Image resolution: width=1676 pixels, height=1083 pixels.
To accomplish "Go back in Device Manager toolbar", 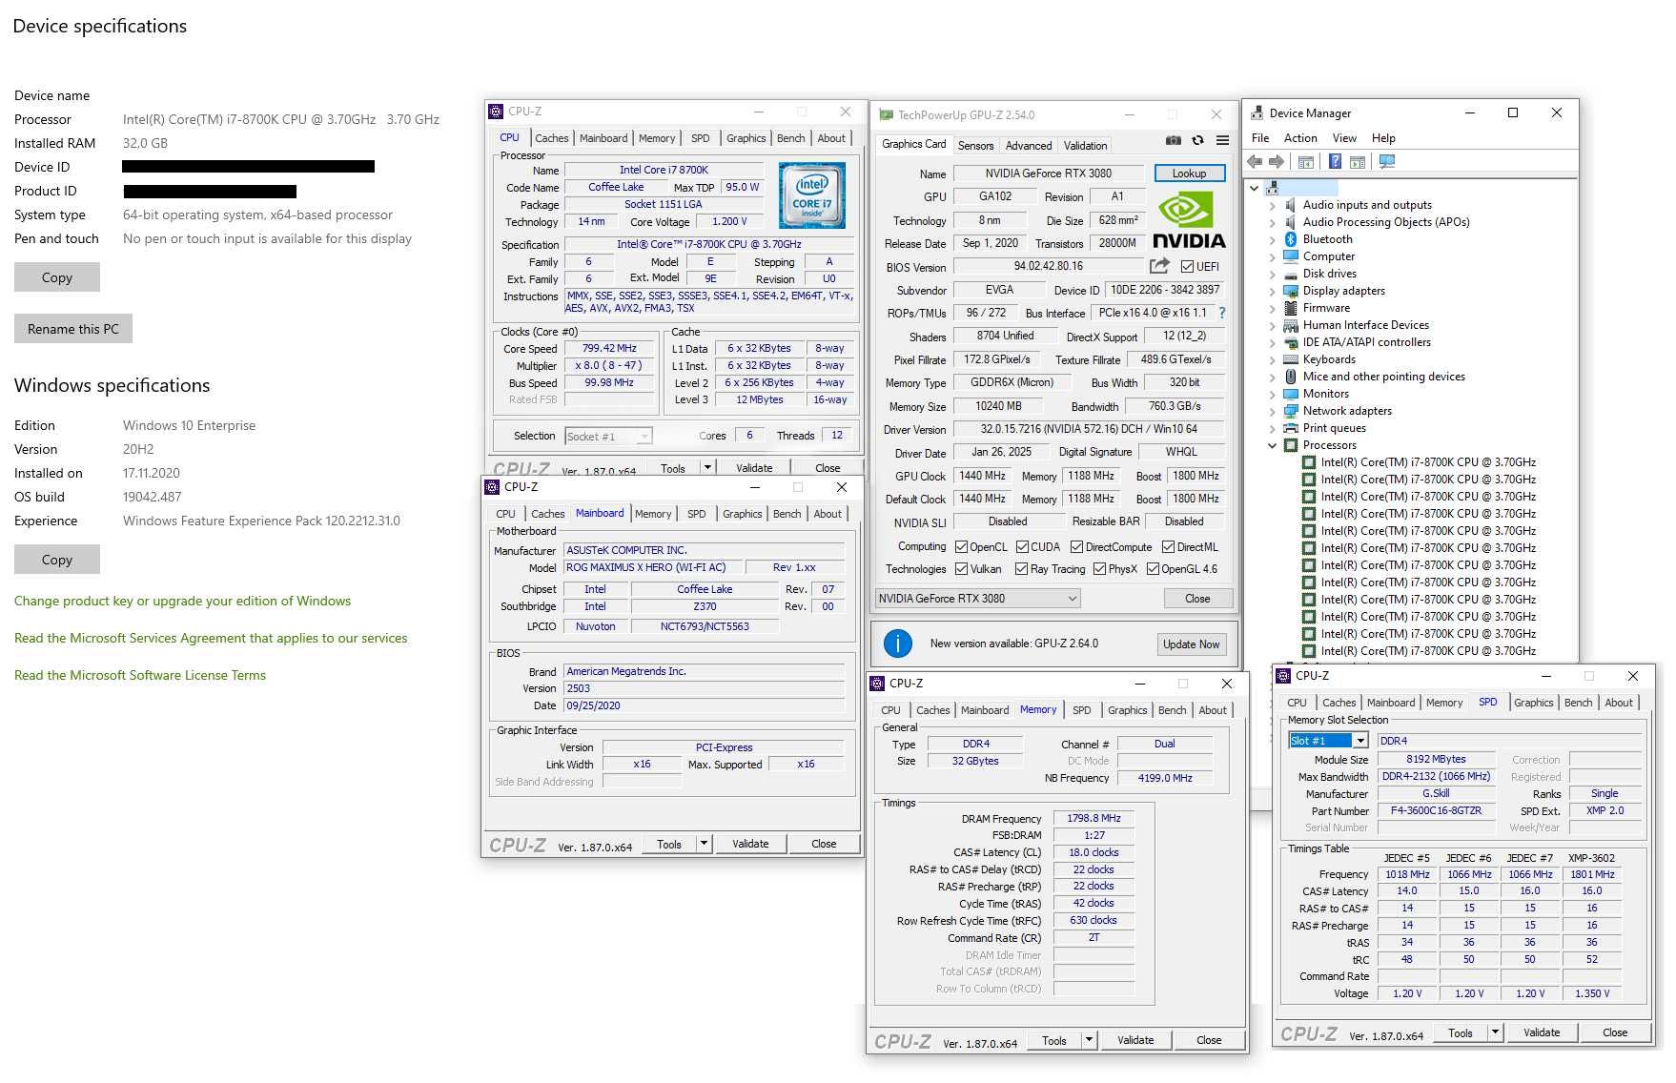I will [x=1256, y=162].
